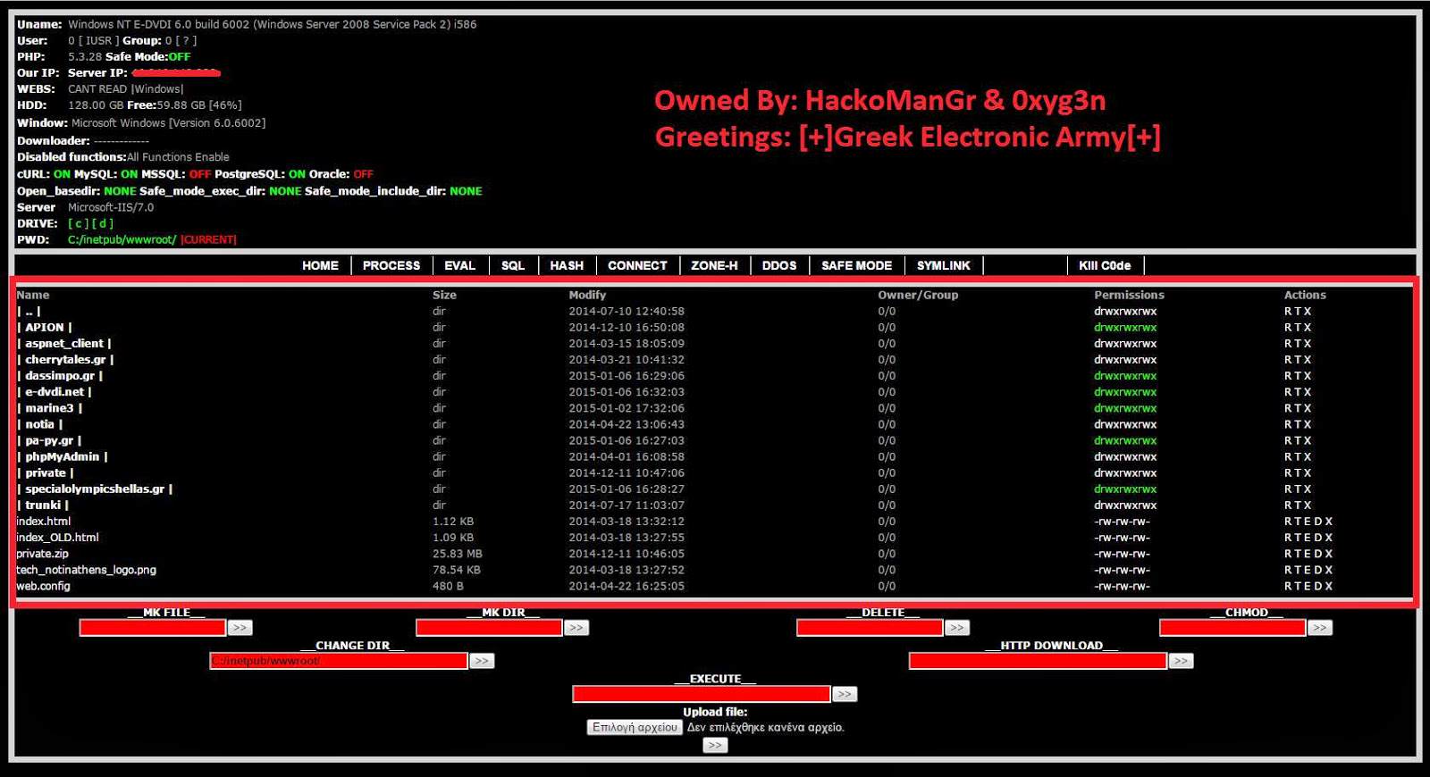
Task: Click the web.config file name
Action: pyautogui.click(x=44, y=586)
